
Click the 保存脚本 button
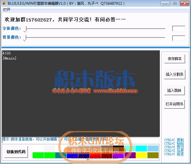pyautogui.click(x=175, y=59)
